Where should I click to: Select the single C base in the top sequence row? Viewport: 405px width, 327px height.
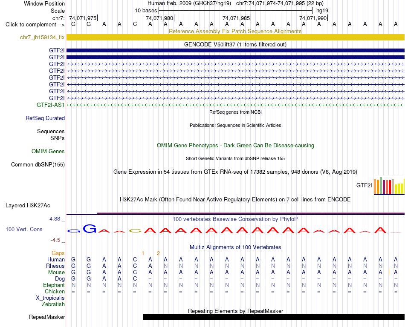pyautogui.click(x=135, y=24)
